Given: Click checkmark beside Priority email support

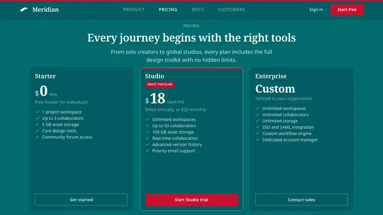Looking at the screenshot, I should coord(147,150).
